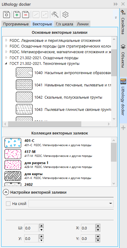Click the Ш width input field
The height and width of the screenshot is (248, 127).
click(31, 228)
